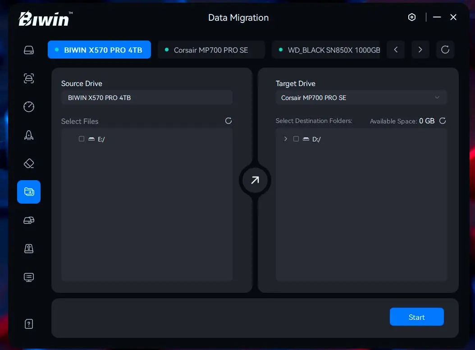
Task: Open the monitor system info icon
Action: (x=29, y=277)
